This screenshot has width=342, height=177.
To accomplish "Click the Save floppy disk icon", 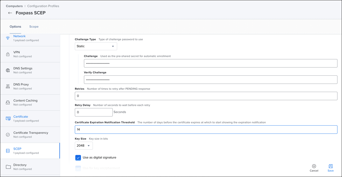I will [x=331, y=166].
